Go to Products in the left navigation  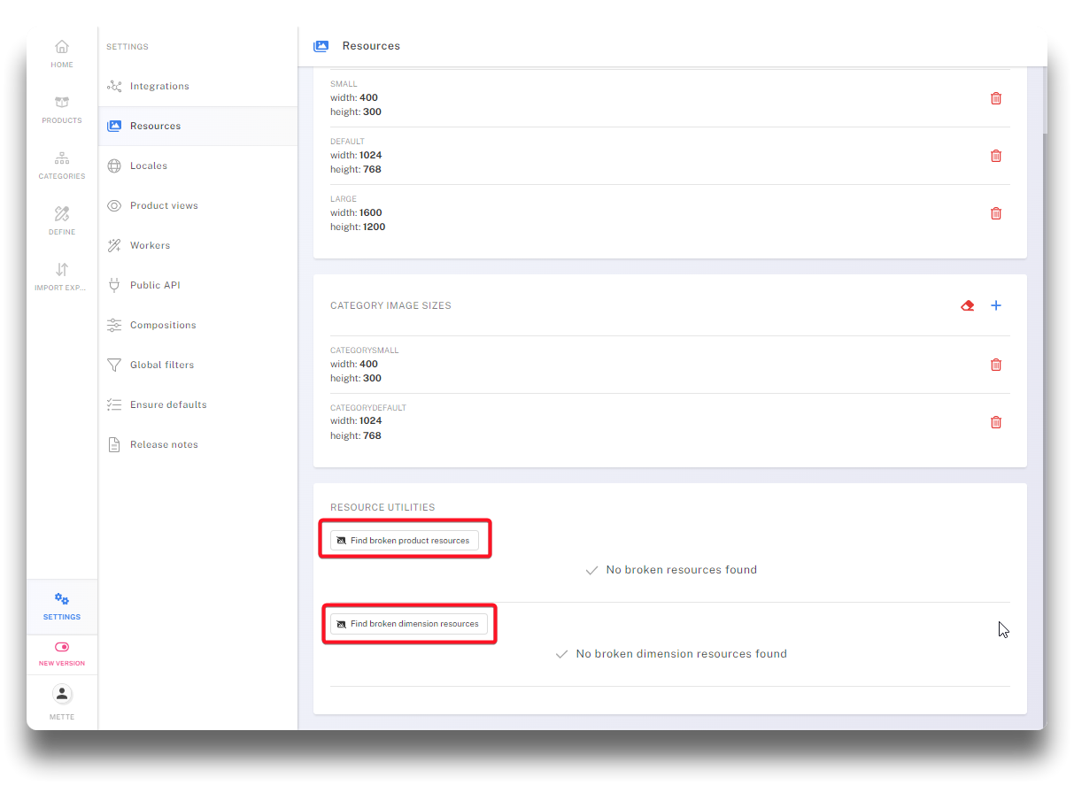coord(62,109)
